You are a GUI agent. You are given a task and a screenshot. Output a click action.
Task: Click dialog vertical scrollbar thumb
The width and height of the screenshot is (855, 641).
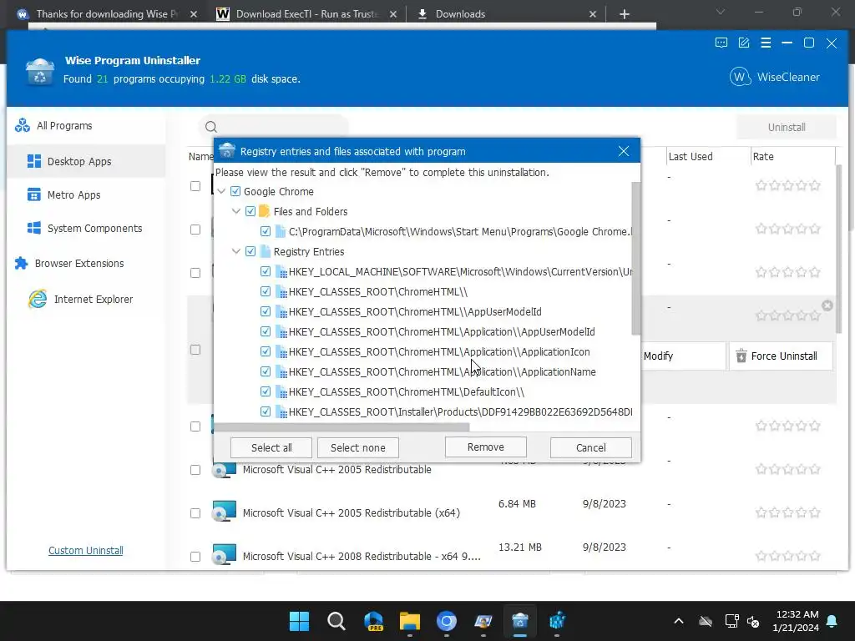635,259
